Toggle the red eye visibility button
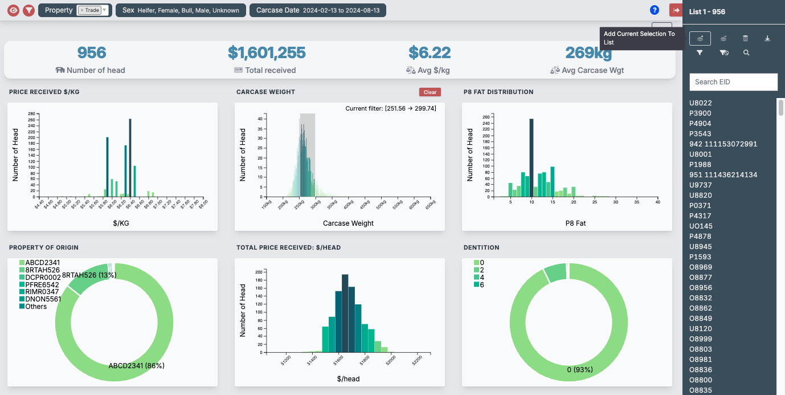Screen dimensions: 785x395 [13, 10]
